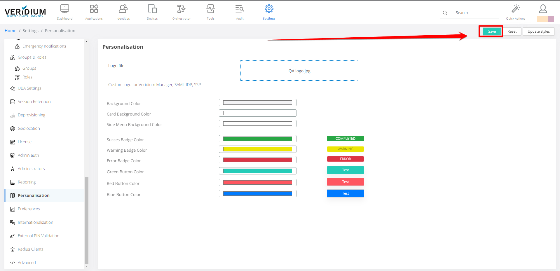Click the Home breadcrumb link
This screenshot has width=560, height=271.
(11, 31)
